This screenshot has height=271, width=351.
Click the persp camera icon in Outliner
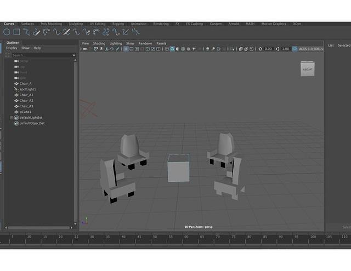16,61
